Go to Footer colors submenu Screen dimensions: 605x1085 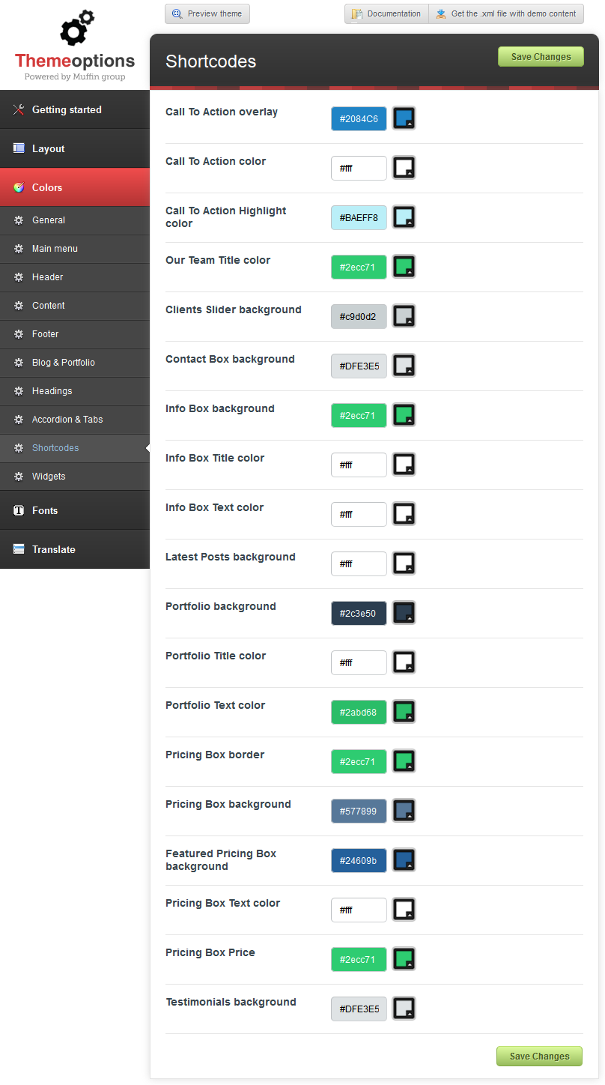click(x=75, y=334)
